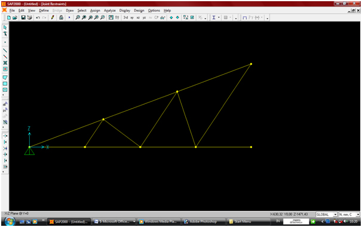Switch to the xz plane view
The height and width of the screenshot is (227, 362).
point(138,17)
